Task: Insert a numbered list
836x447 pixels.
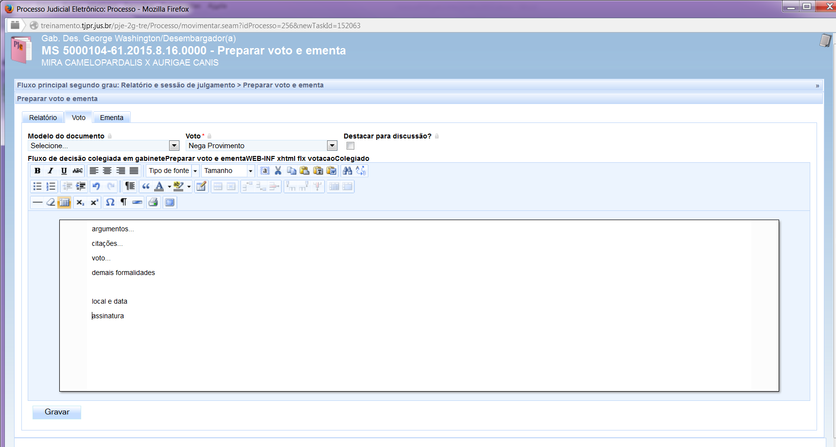Action: [x=51, y=187]
